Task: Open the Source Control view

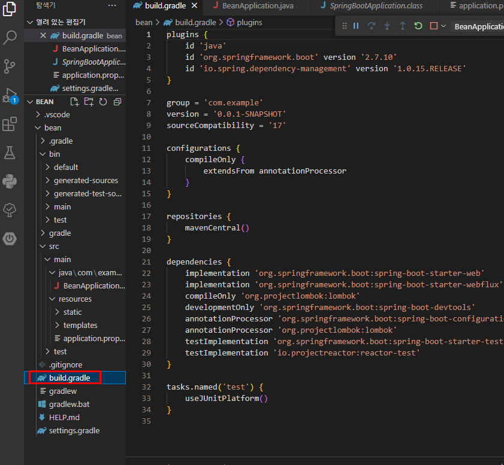Action: coord(10,66)
